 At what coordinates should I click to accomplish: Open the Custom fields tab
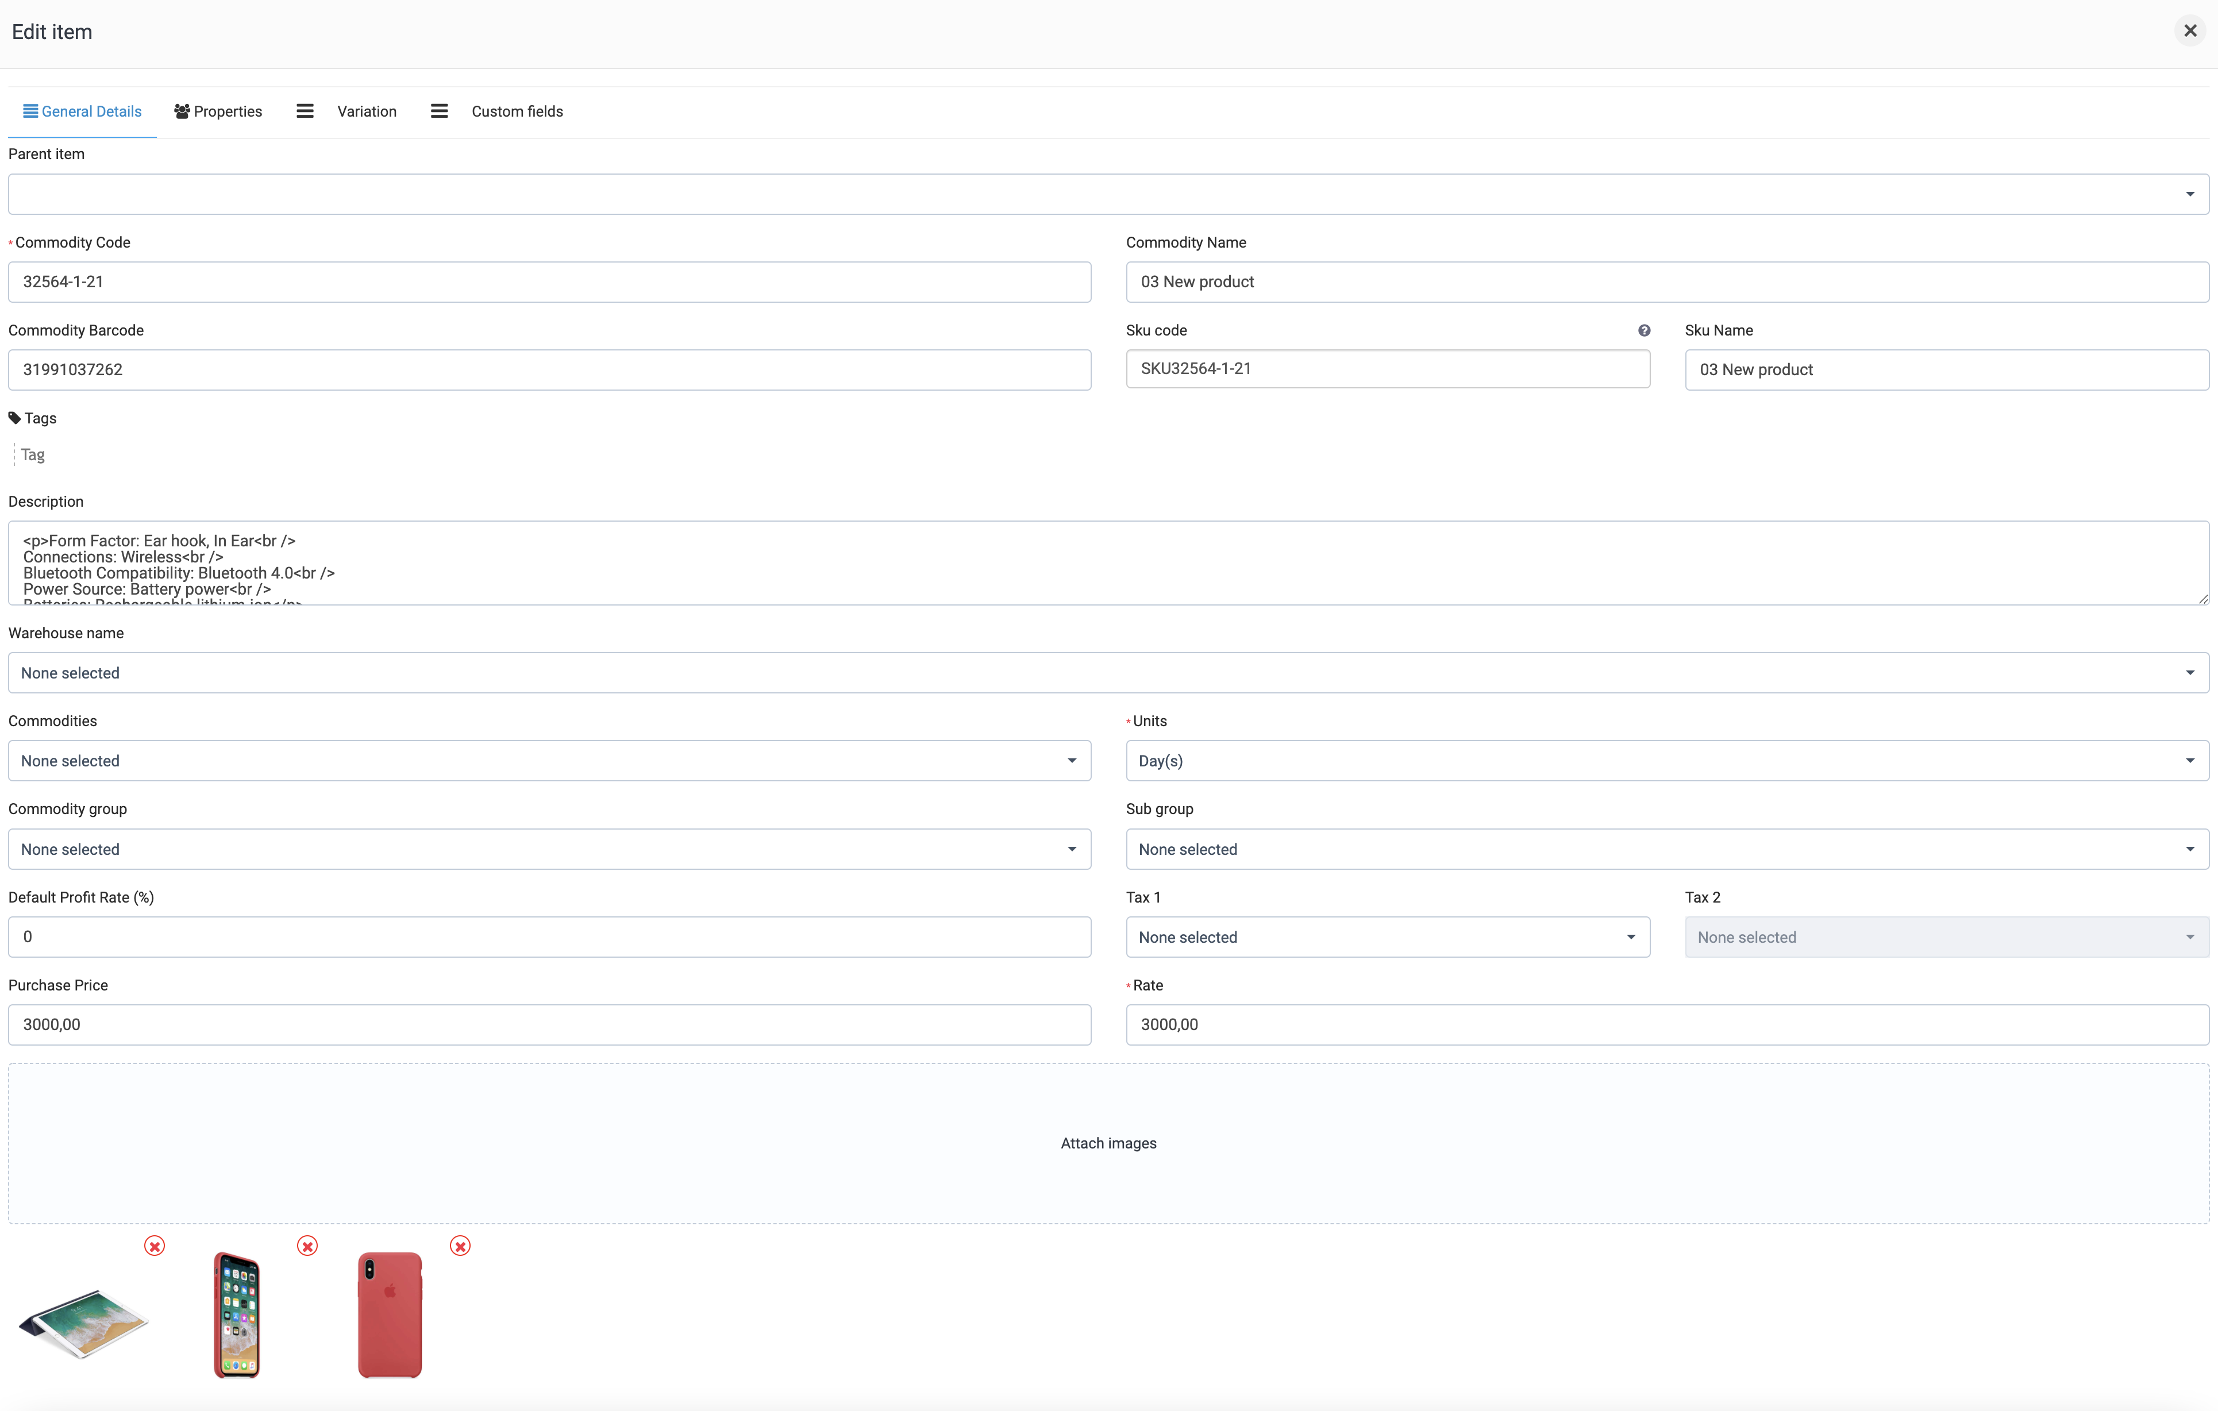[517, 111]
